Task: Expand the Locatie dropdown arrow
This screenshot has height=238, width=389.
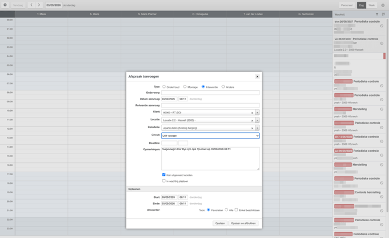Action: coord(257,120)
